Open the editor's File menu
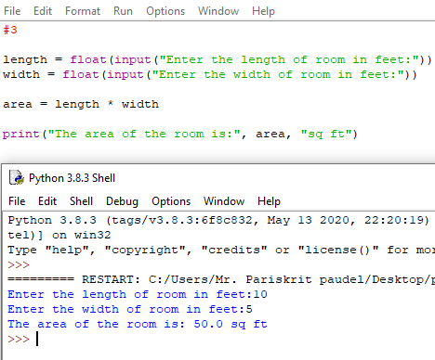 click(12, 11)
